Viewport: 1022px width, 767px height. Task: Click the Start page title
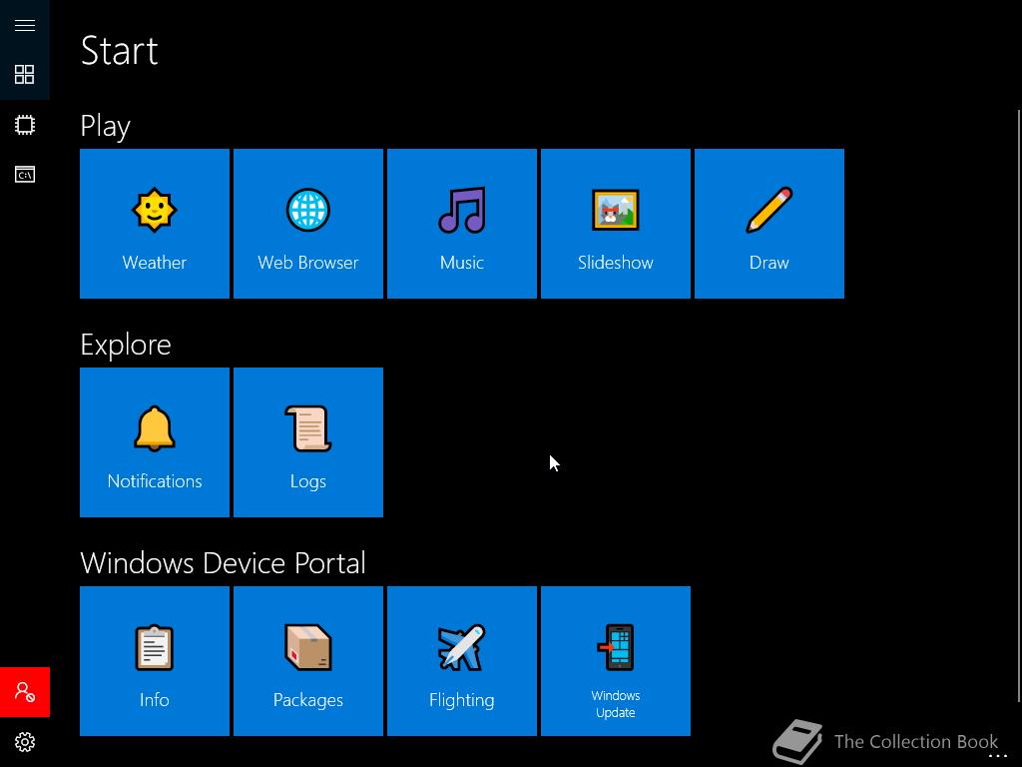[120, 51]
